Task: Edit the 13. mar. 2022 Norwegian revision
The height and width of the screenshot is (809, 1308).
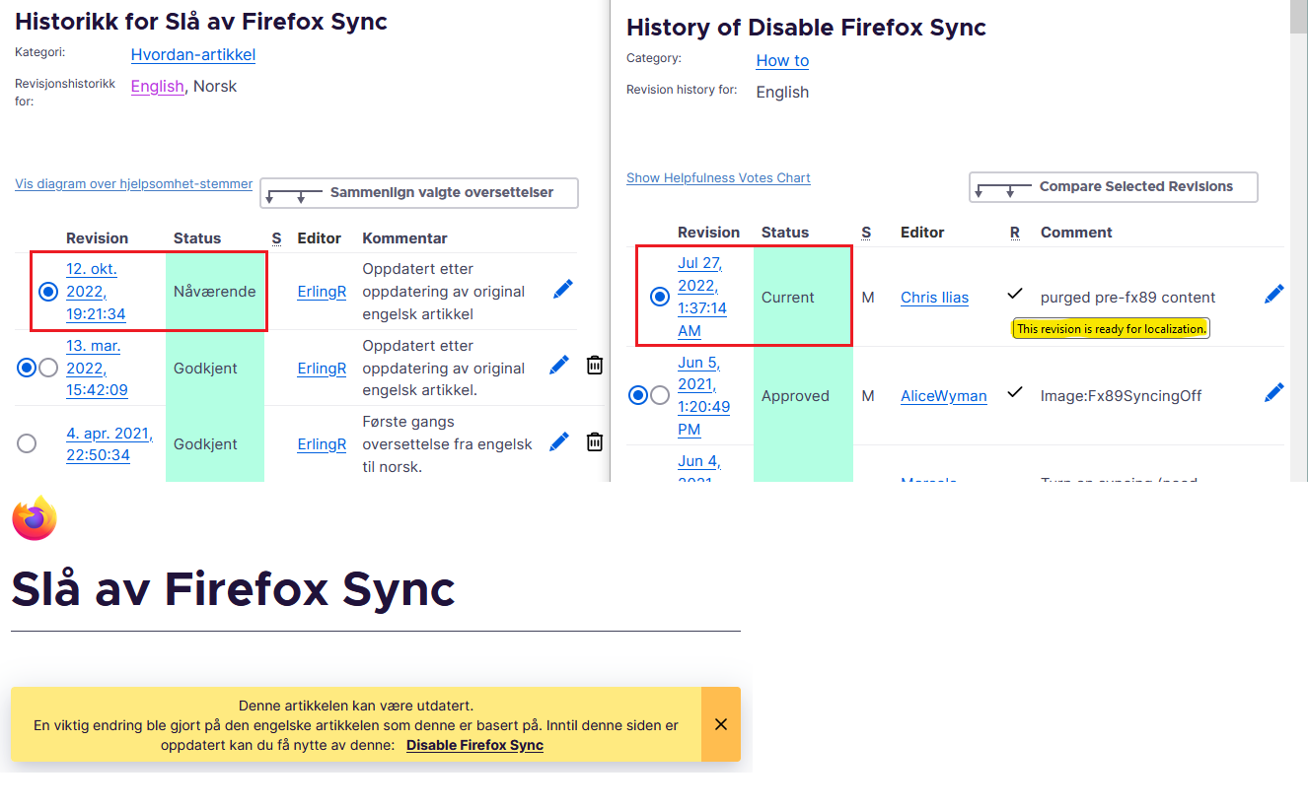Action: click(x=559, y=365)
